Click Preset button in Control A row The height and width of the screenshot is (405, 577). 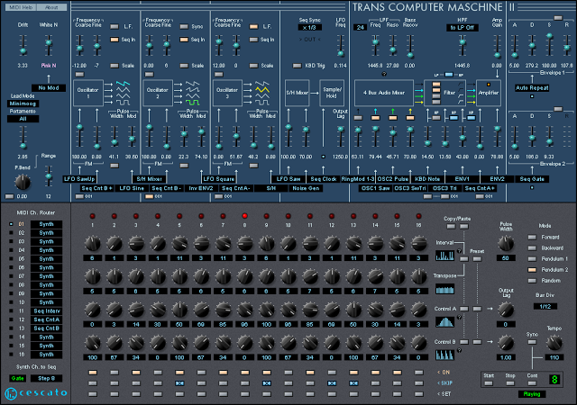pyautogui.click(x=477, y=309)
